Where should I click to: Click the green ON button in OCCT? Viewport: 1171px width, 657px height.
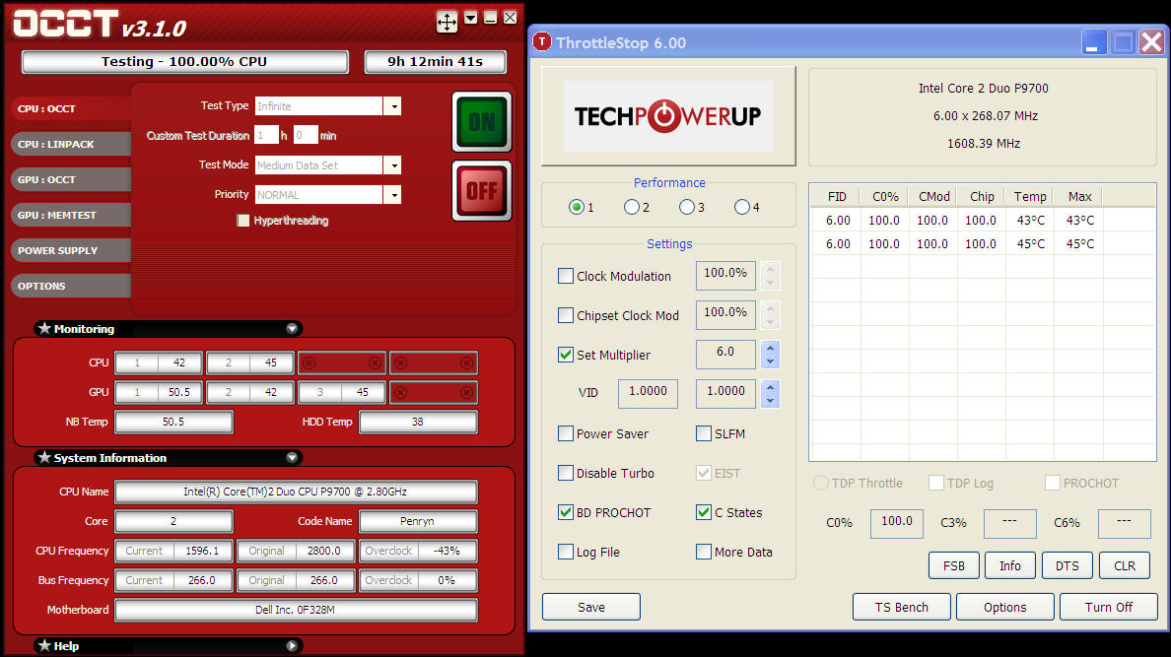(481, 121)
